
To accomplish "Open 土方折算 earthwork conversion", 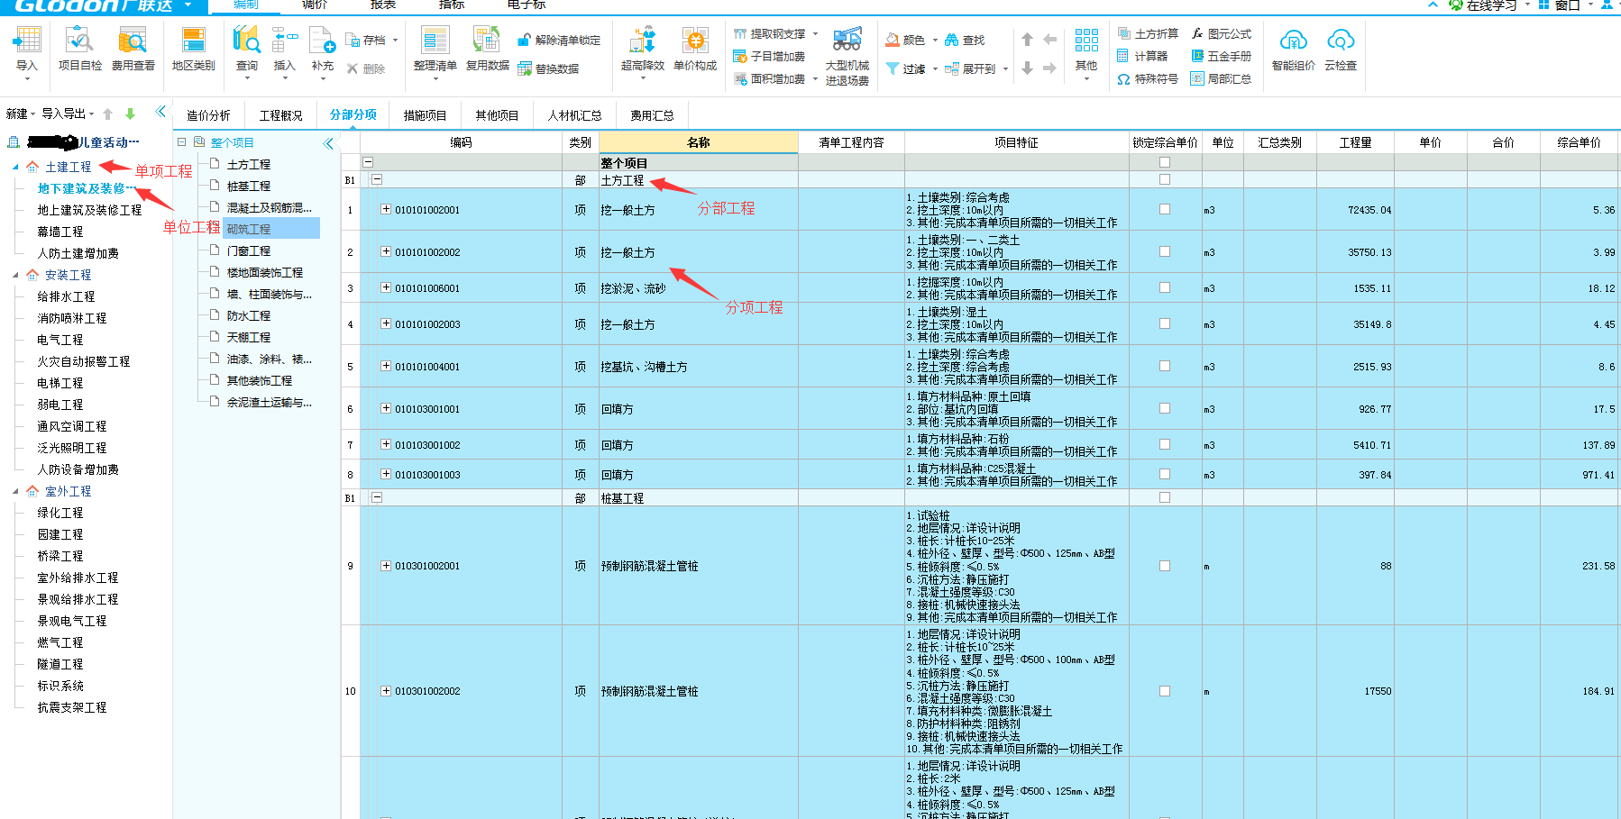I will (x=1148, y=33).
